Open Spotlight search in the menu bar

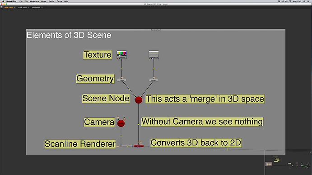[x=304, y=1]
